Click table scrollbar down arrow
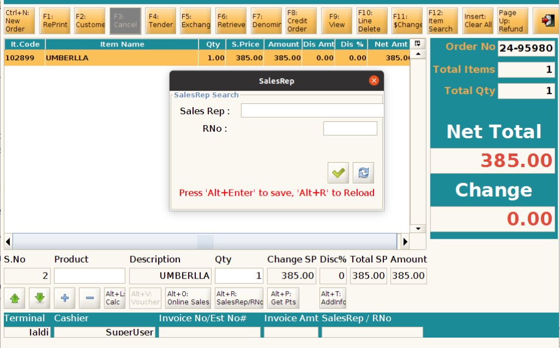This screenshot has width=560, height=348. pyautogui.click(x=418, y=229)
